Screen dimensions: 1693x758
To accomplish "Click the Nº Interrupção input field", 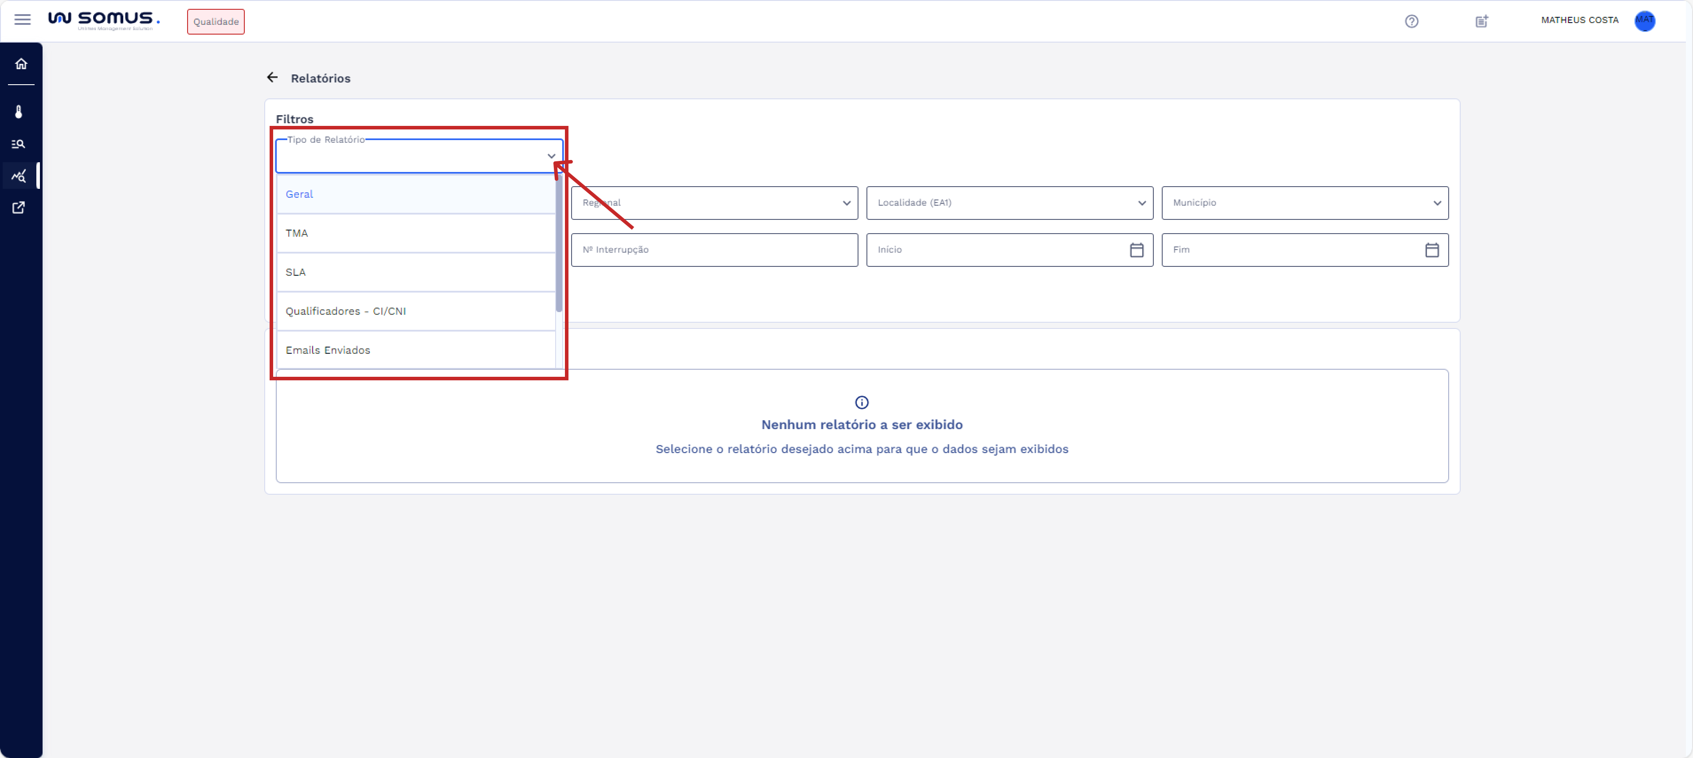I will [714, 250].
